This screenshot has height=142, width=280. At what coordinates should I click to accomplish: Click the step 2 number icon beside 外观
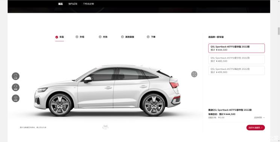point(77,37)
